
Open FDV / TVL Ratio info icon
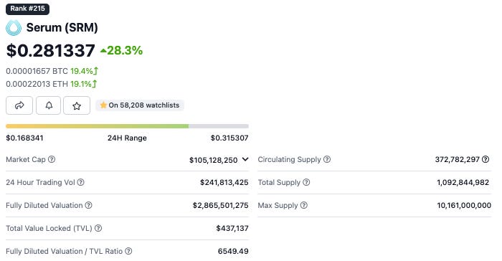128,251
